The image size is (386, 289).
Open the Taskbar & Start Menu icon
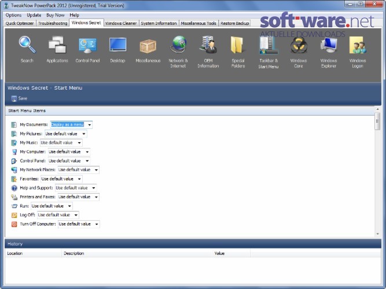point(268,45)
